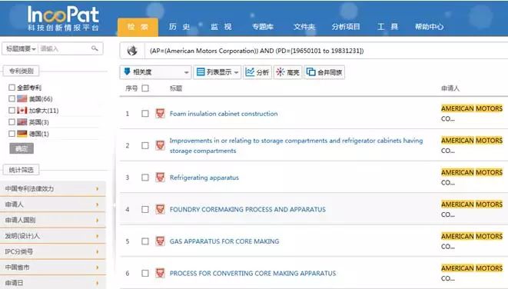Click the United States flag icon

coord(22,99)
